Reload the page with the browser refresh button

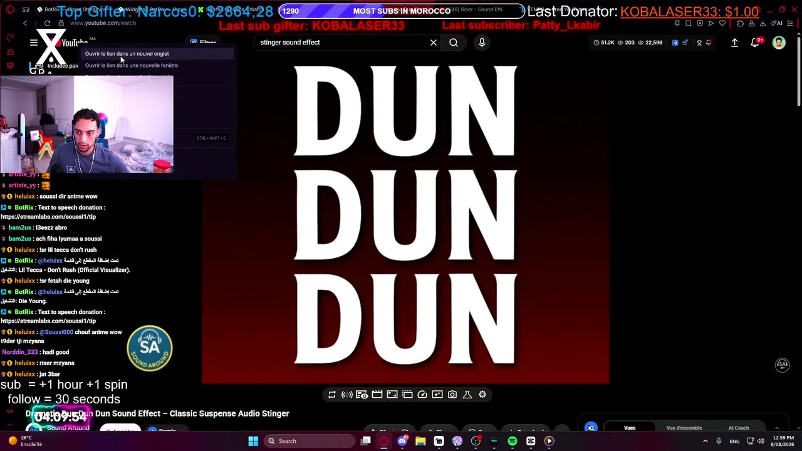[47, 23]
